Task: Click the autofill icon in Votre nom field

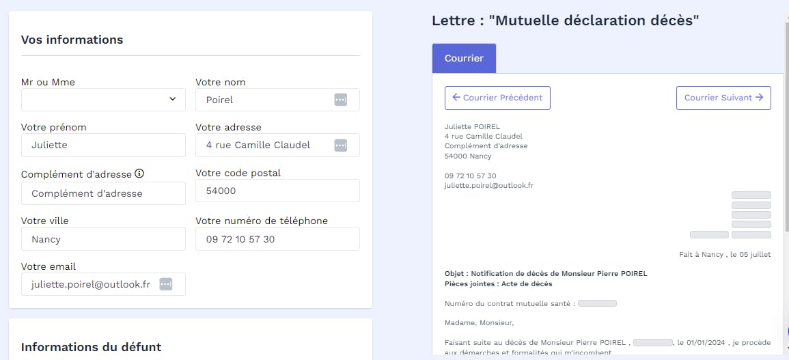Action: pos(340,100)
